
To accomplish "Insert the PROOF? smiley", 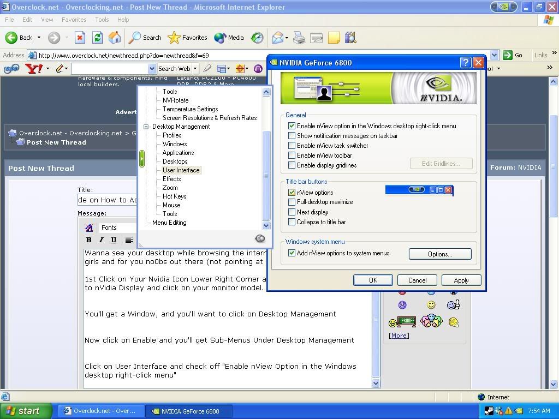I will [402, 322].
